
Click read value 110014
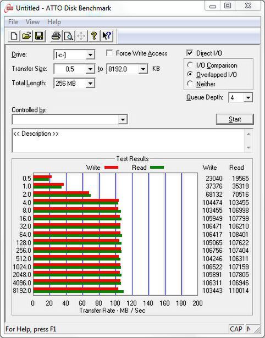239,291
